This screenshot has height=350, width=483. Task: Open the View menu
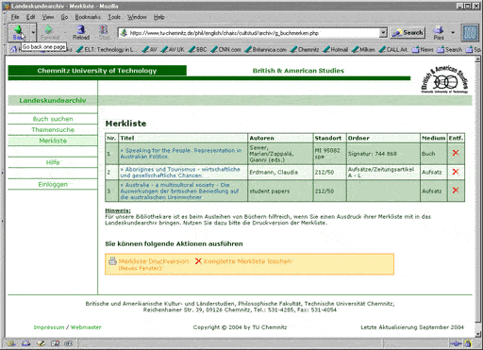[48, 17]
